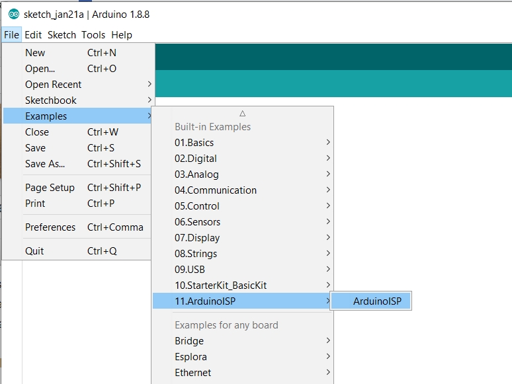Expand the 04.Communication examples
The image size is (512, 384).
(x=243, y=190)
